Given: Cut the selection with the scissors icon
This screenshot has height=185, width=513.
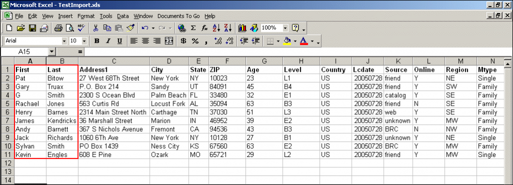Looking at the screenshot, I should [96, 28].
